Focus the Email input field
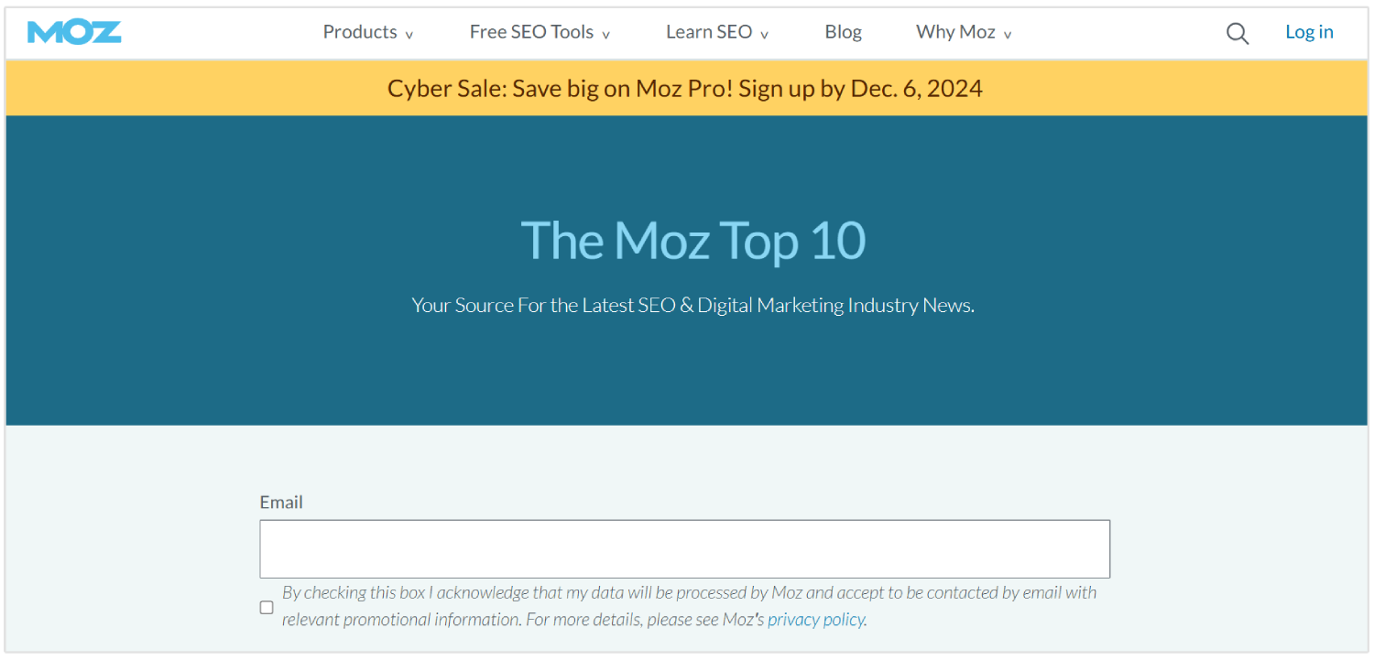The height and width of the screenshot is (660, 1374). [x=684, y=549]
